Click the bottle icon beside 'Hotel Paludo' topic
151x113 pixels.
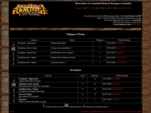13,58
